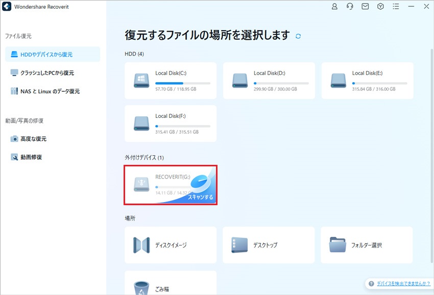The image size is (434, 295).
Task: Click the Local Disk(D:) usage bar
Action: pos(281,83)
